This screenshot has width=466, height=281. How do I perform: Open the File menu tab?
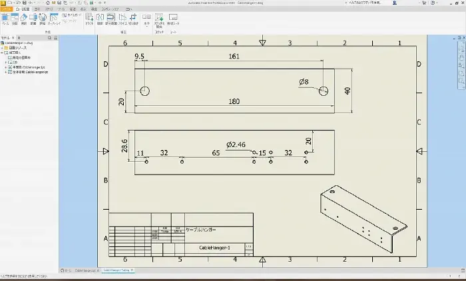(x=5, y=9)
